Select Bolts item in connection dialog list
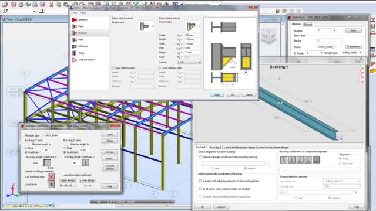The height and width of the screenshot is (211, 376). (90, 40)
